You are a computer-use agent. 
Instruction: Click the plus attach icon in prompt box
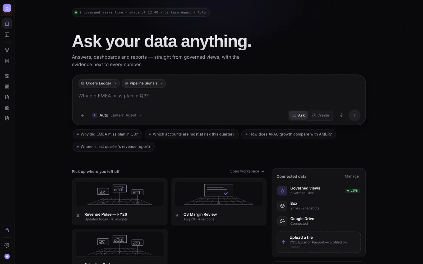pos(82,115)
